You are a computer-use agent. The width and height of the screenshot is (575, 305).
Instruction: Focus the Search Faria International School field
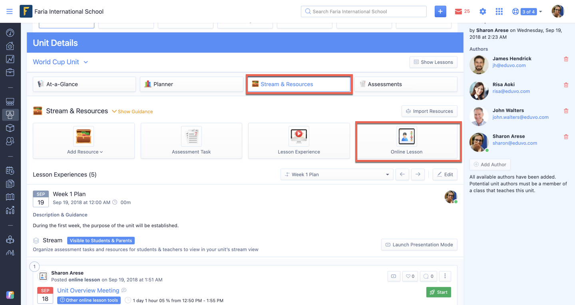364,12
